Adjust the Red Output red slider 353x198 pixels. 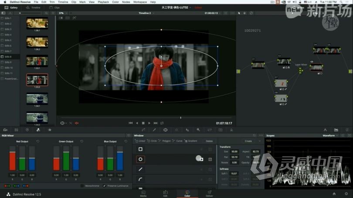click(x=13, y=158)
